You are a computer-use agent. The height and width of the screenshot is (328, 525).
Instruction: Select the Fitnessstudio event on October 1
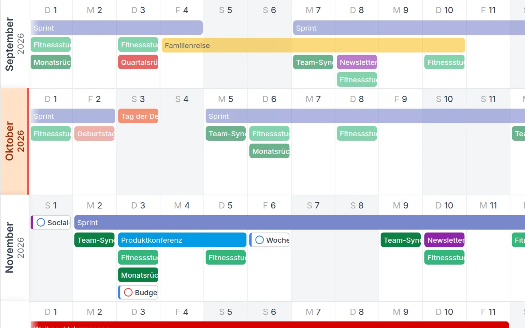coord(51,133)
